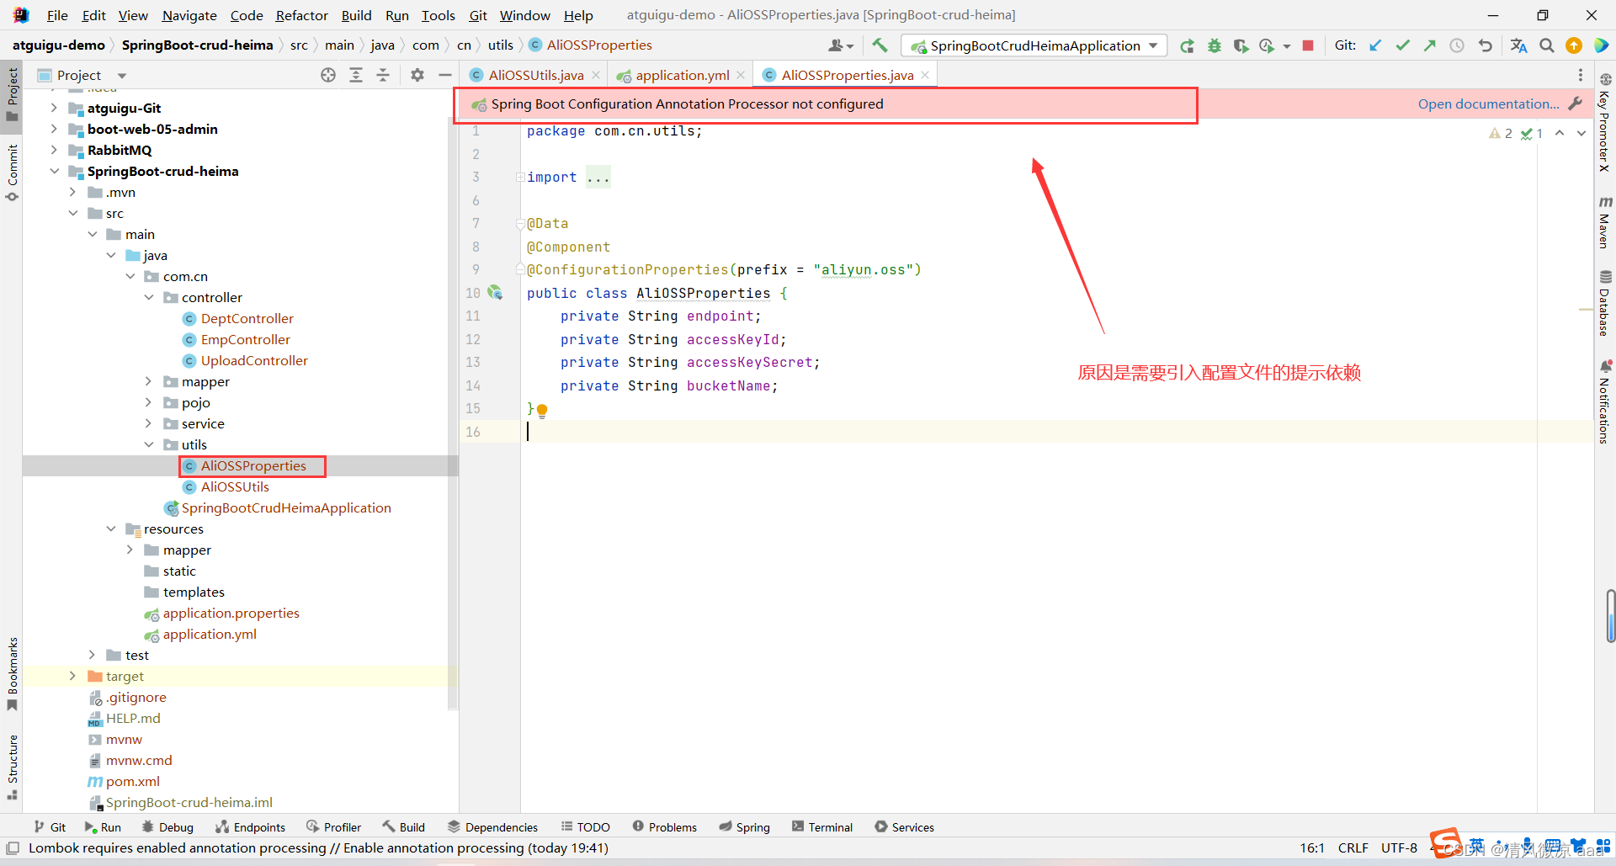Open the Commit side tool window
The image size is (1616, 866).
tap(12, 173)
